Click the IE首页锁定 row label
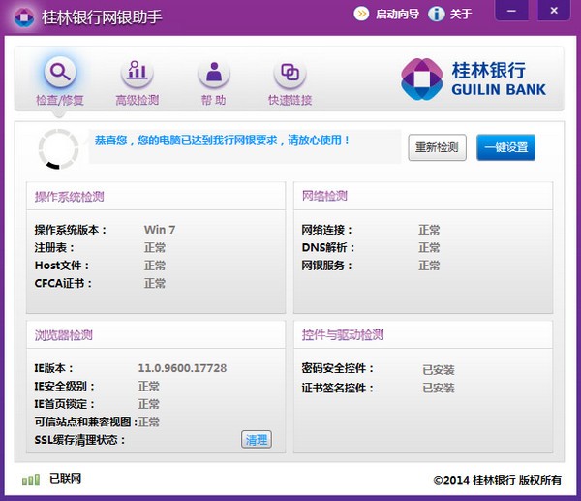581x501 pixels. [64, 404]
